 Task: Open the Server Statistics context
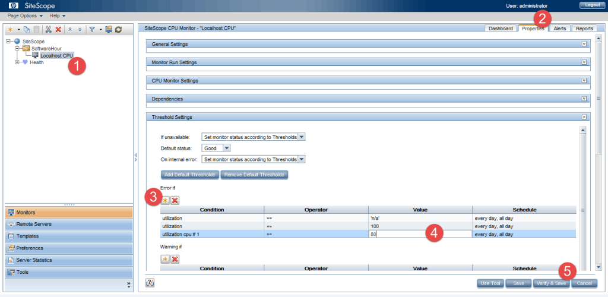[x=68, y=260]
